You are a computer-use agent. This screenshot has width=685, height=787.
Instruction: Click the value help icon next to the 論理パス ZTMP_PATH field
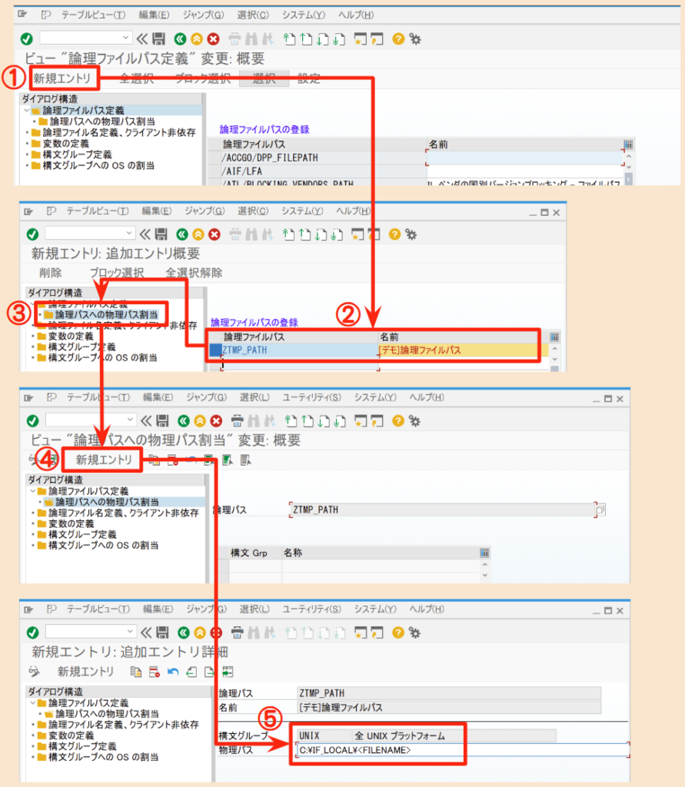tap(600, 510)
